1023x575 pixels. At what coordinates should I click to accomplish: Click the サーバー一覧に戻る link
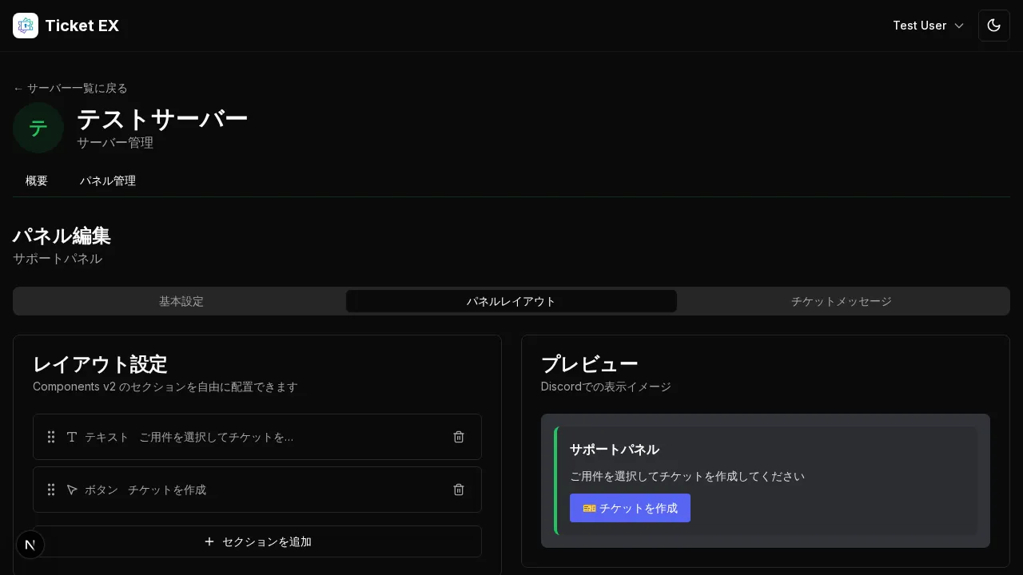(70, 88)
